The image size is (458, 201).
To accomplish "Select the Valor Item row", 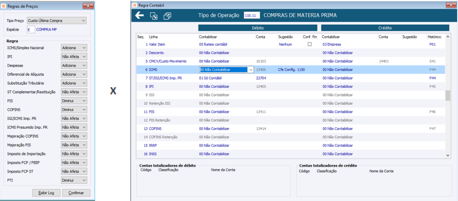I will [x=291, y=44].
